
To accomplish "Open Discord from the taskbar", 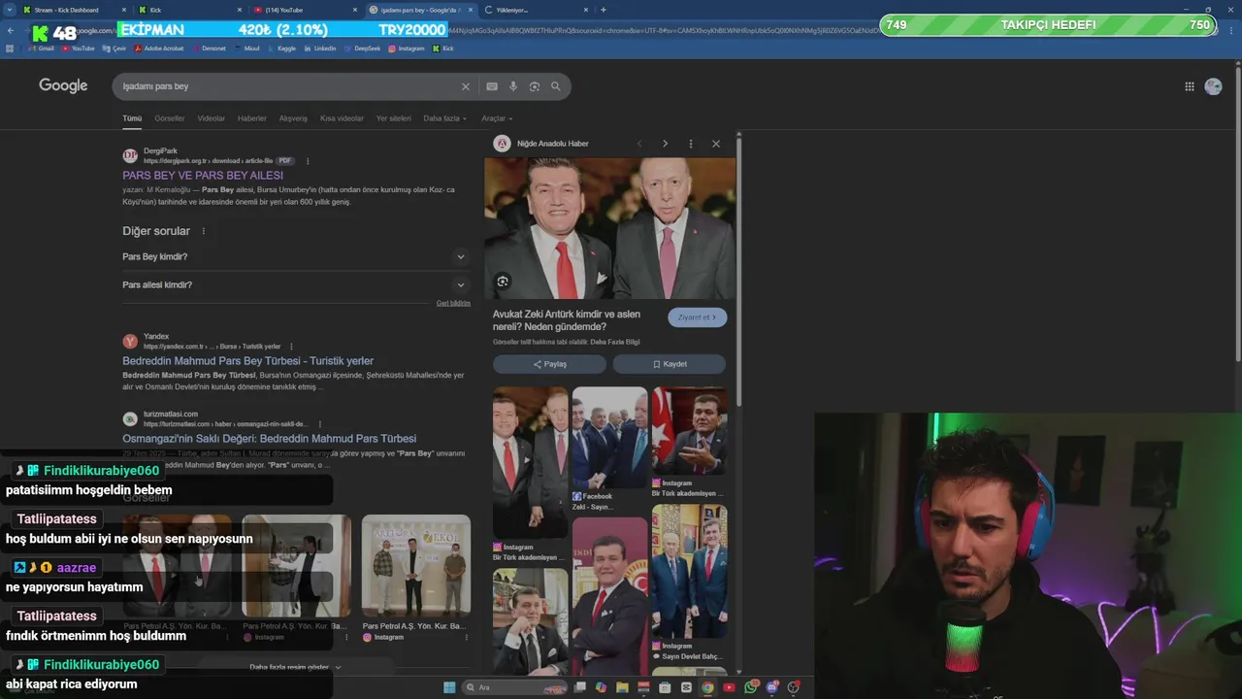I will tap(772, 687).
